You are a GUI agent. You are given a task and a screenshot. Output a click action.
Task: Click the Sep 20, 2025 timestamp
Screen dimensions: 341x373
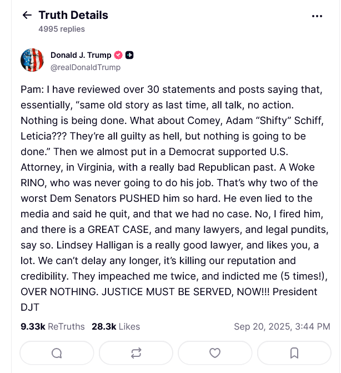[x=282, y=326]
